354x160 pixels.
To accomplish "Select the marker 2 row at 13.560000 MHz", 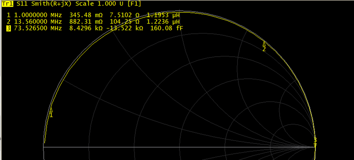I will (93, 22).
